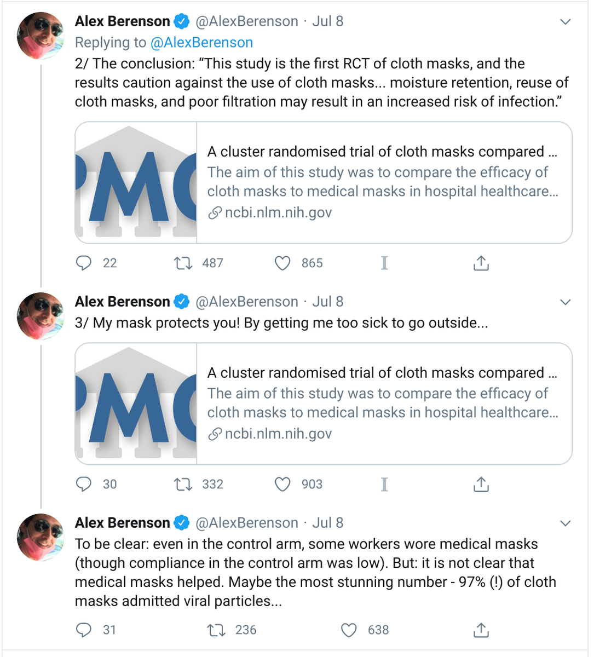Share the 'My mask protects you' tweet

pyautogui.click(x=481, y=485)
